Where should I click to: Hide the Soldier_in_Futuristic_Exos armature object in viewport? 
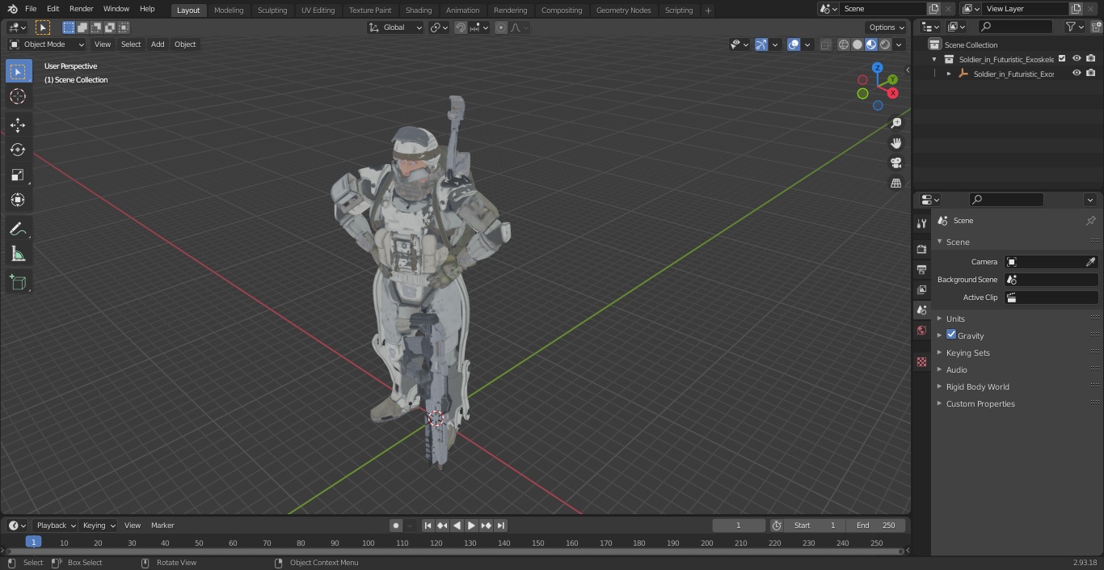1077,74
